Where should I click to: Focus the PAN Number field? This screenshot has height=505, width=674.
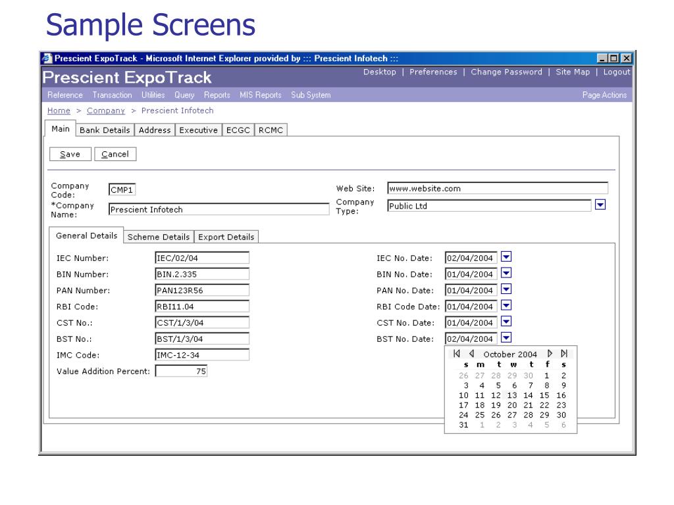(x=202, y=290)
